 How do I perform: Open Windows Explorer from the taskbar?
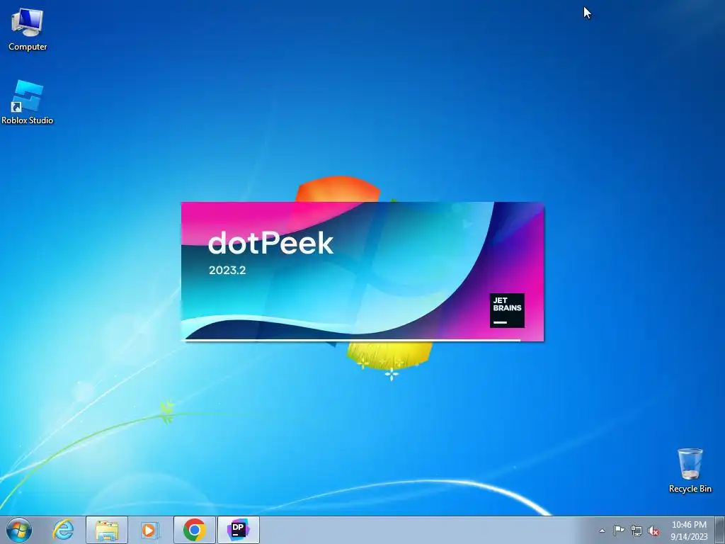click(x=107, y=530)
